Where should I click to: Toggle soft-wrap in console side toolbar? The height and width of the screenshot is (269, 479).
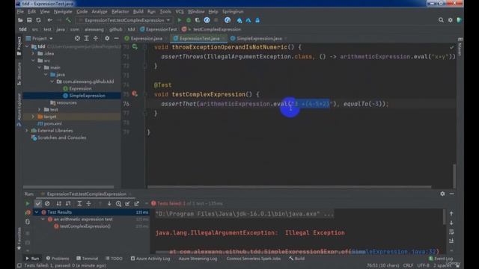coord(451,232)
